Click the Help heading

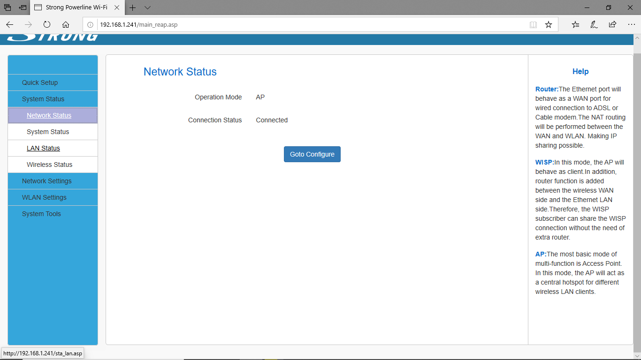click(x=580, y=71)
